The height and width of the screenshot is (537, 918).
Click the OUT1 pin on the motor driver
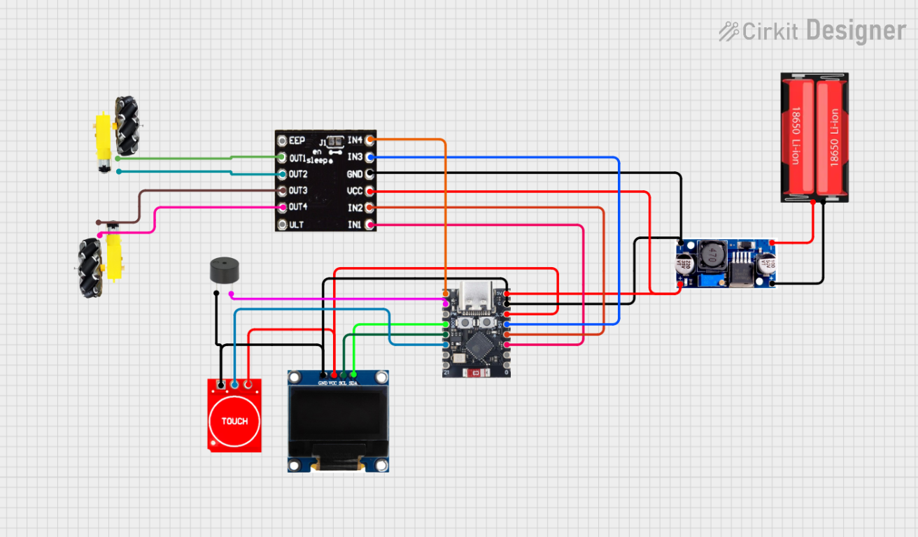283,157
